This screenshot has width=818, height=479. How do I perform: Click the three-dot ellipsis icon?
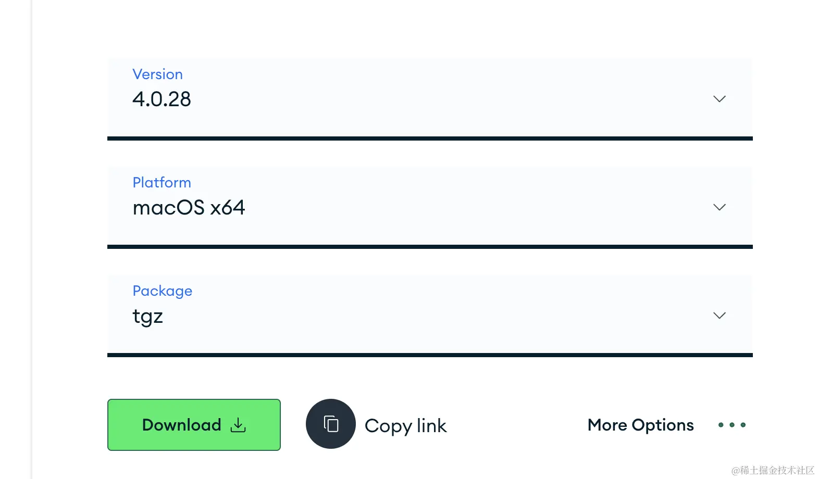coord(732,425)
